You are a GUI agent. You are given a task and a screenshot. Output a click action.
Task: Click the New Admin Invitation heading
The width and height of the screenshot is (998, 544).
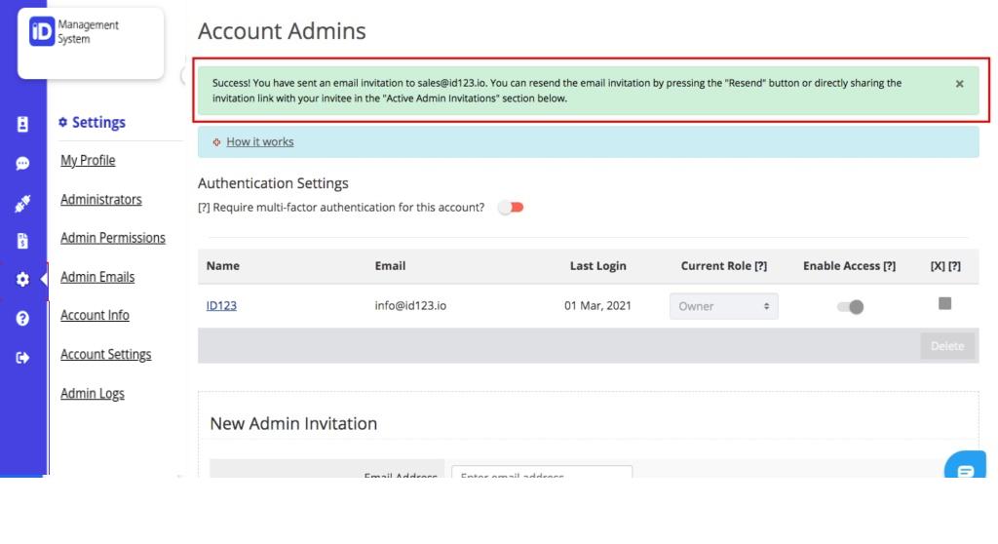(x=293, y=424)
